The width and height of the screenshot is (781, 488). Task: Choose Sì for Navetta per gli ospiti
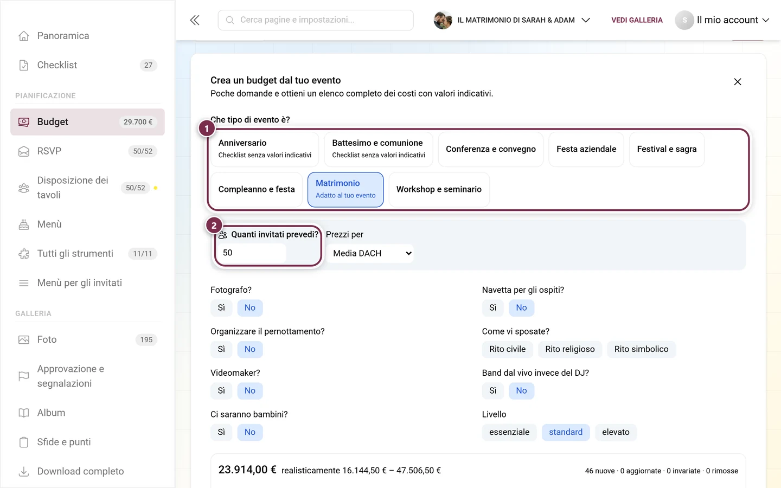coord(493,308)
